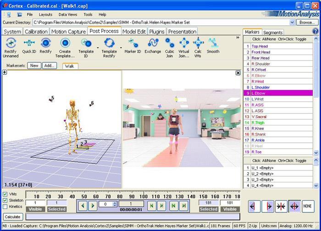
Task: Click the playback speed spinner
Action: pyautogui.click(x=115, y=204)
